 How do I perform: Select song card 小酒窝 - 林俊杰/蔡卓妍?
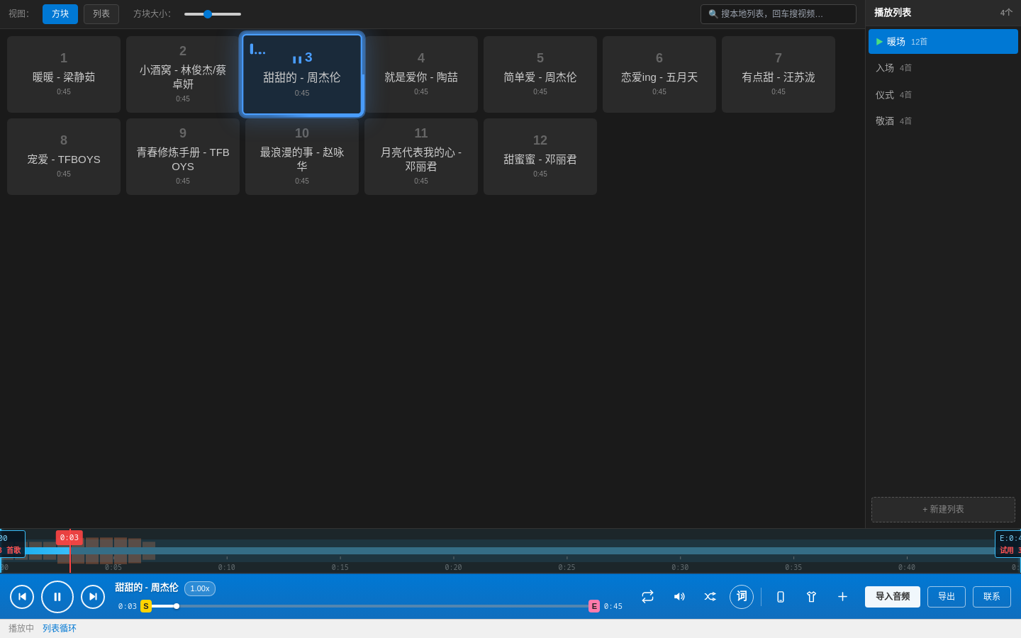(183, 74)
